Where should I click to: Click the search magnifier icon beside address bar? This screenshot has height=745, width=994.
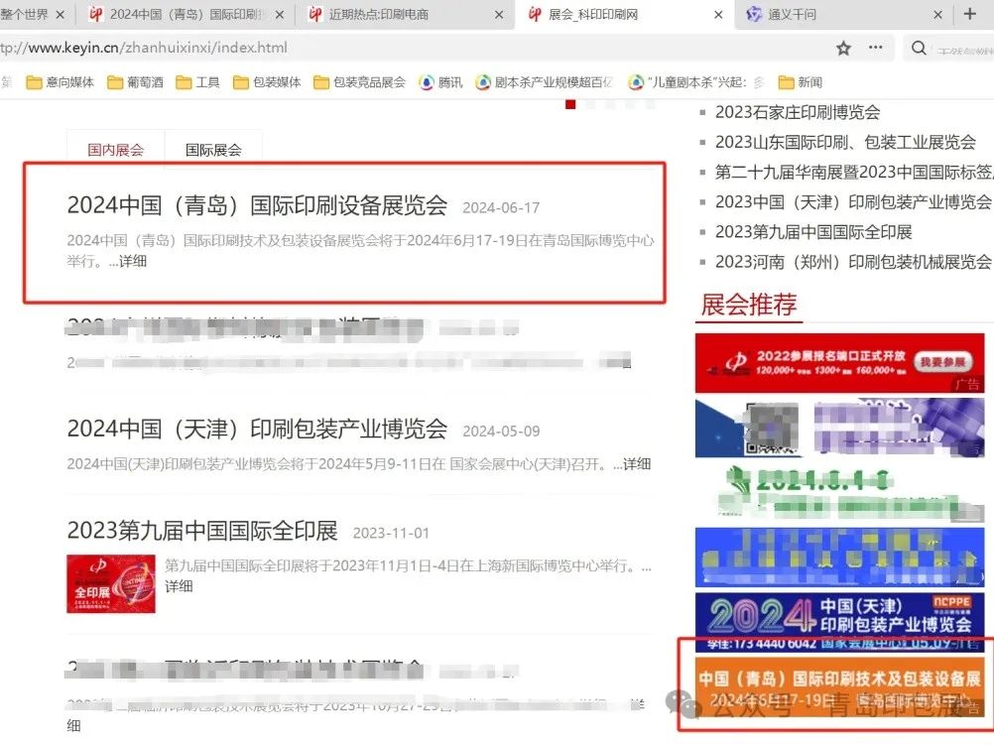[x=920, y=48]
